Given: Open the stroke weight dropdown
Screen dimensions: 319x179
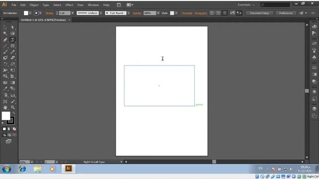Looking at the screenshot, I should coord(72,13).
